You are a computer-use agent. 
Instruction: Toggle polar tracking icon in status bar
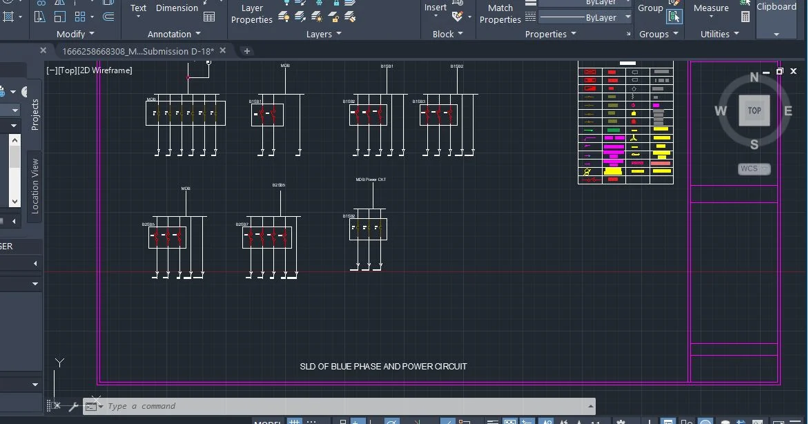(x=391, y=421)
